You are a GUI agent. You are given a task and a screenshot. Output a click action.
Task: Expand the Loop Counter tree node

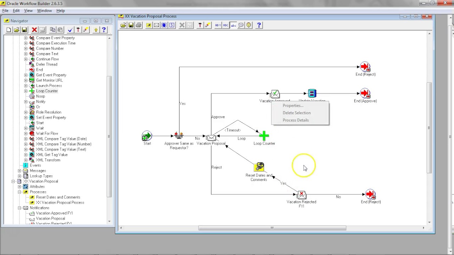pyautogui.click(x=26, y=91)
